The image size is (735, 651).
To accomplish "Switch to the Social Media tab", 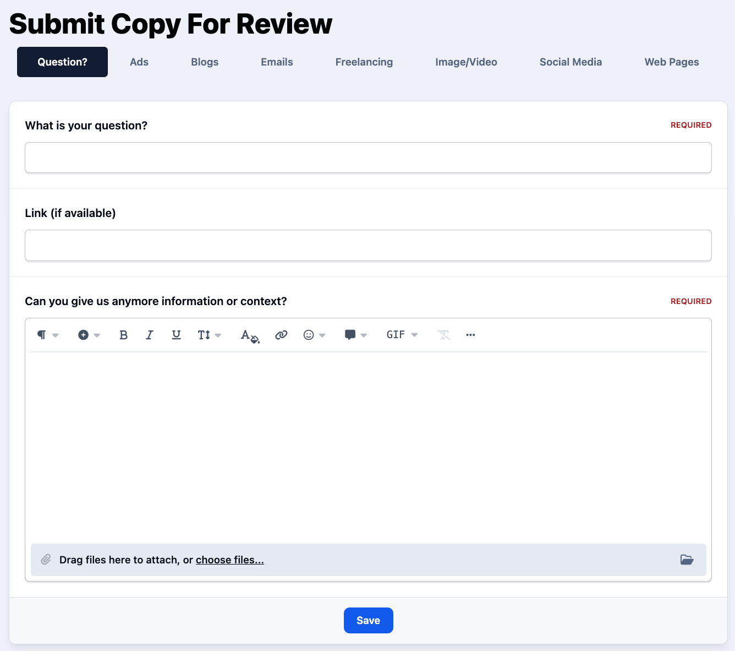I will pos(571,62).
